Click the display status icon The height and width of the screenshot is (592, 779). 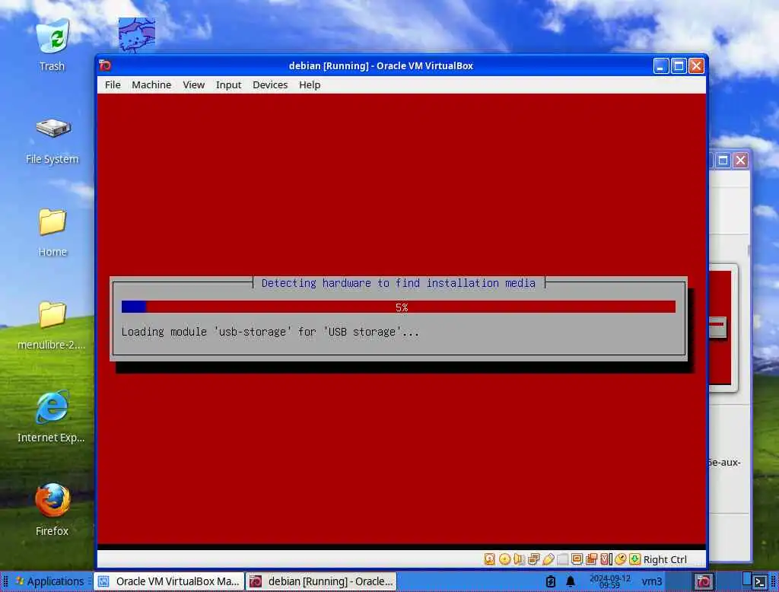point(577,559)
